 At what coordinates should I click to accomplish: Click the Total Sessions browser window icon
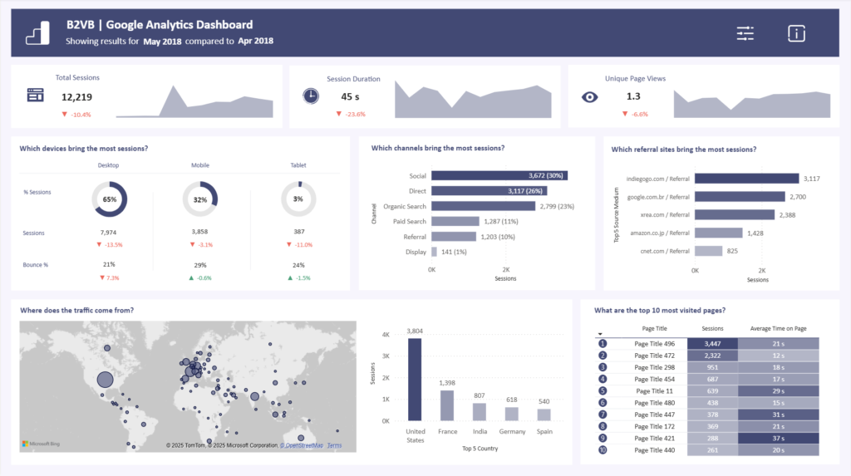[35, 96]
